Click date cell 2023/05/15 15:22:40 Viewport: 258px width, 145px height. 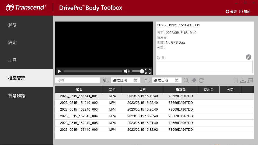tap(142, 103)
